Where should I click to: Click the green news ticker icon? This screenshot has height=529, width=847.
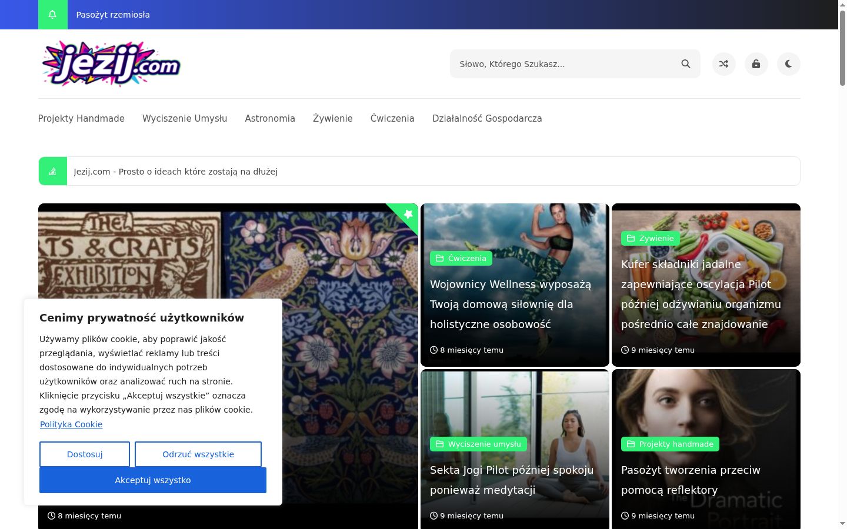pos(53,171)
